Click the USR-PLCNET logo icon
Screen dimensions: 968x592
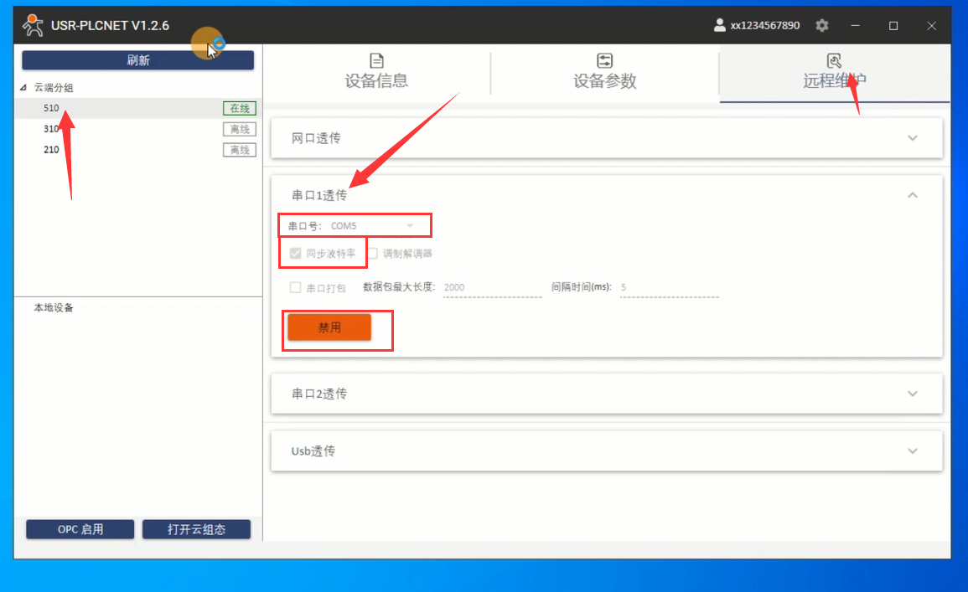click(33, 25)
